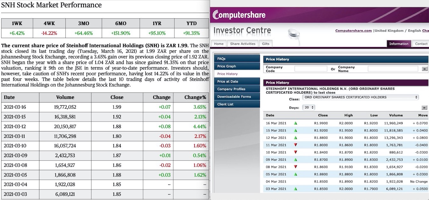The width and height of the screenshot is (429, 200).
Task: Click the red down arrow for 08 Mar 2021
Action: (296, 167)
